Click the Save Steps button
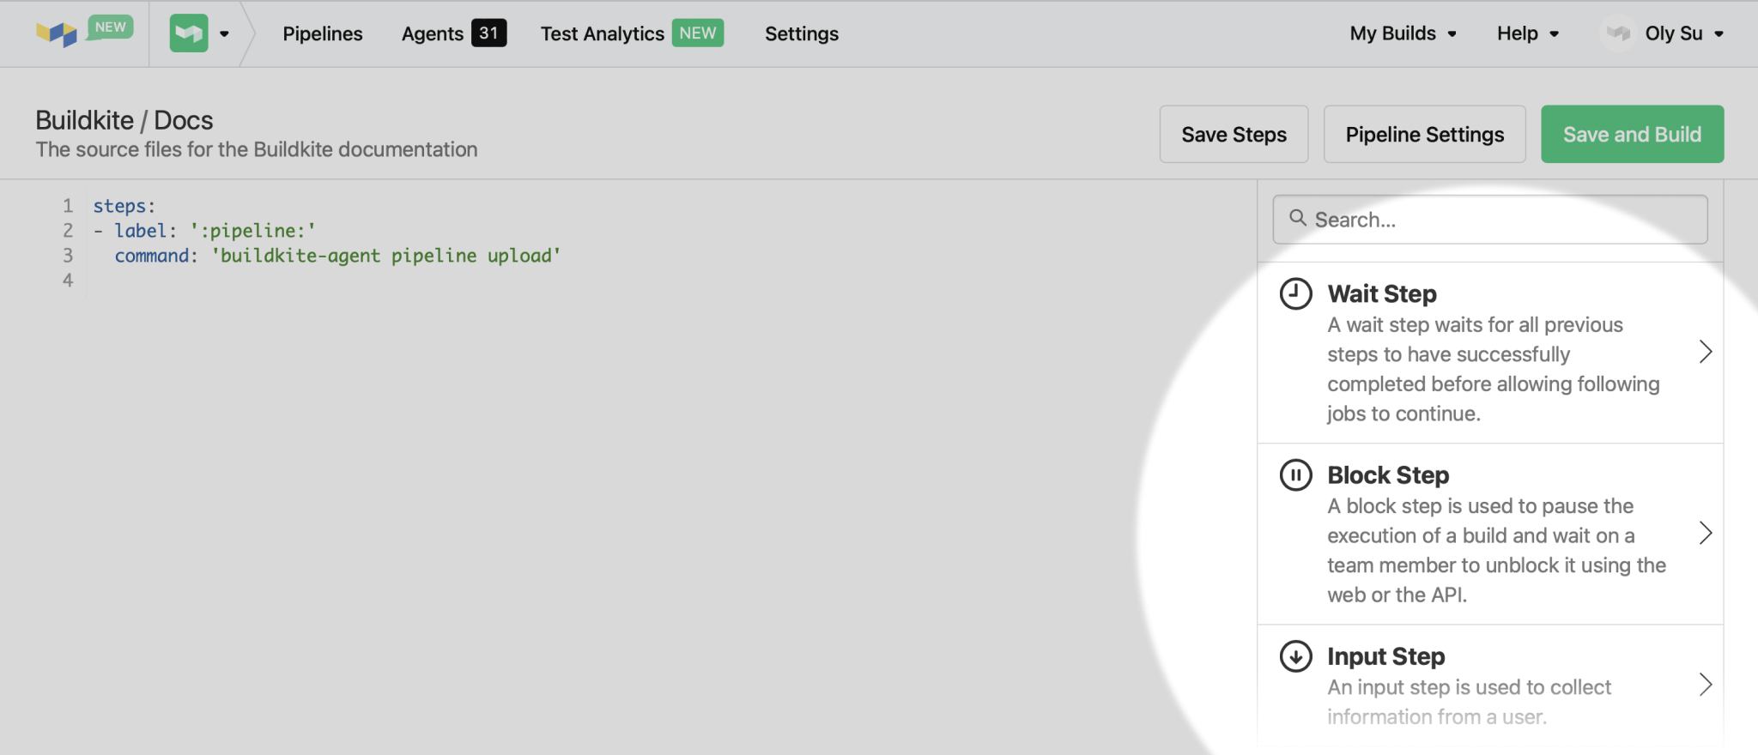1758x755 pixels. tap(1234, 134)
